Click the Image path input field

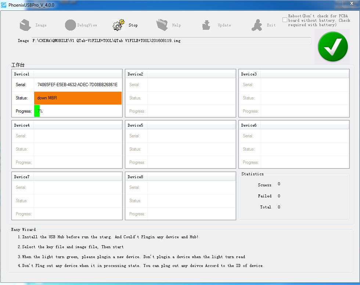(171, 41)
